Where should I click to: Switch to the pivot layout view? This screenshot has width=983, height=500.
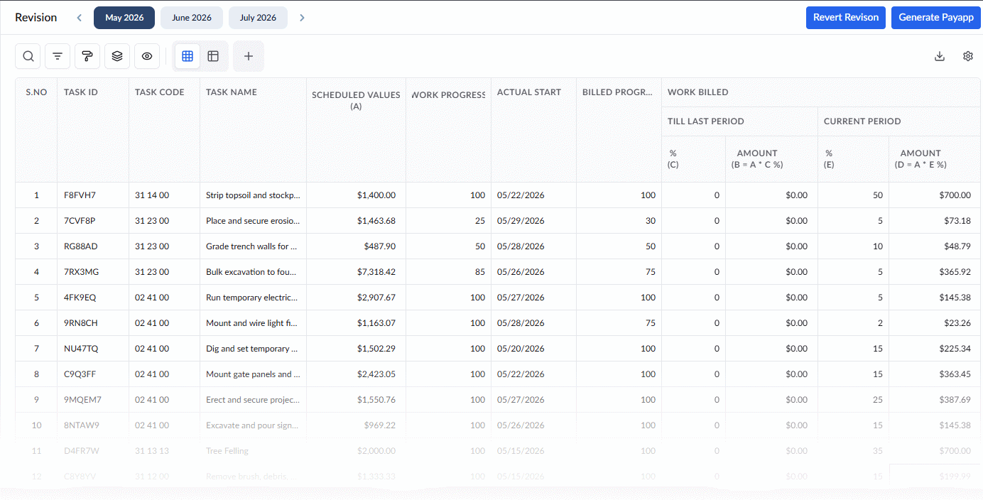coord(213,56)
